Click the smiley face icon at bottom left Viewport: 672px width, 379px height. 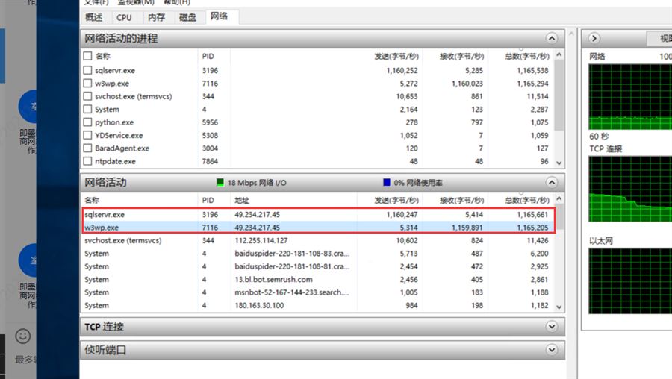[x=23, y=336]
